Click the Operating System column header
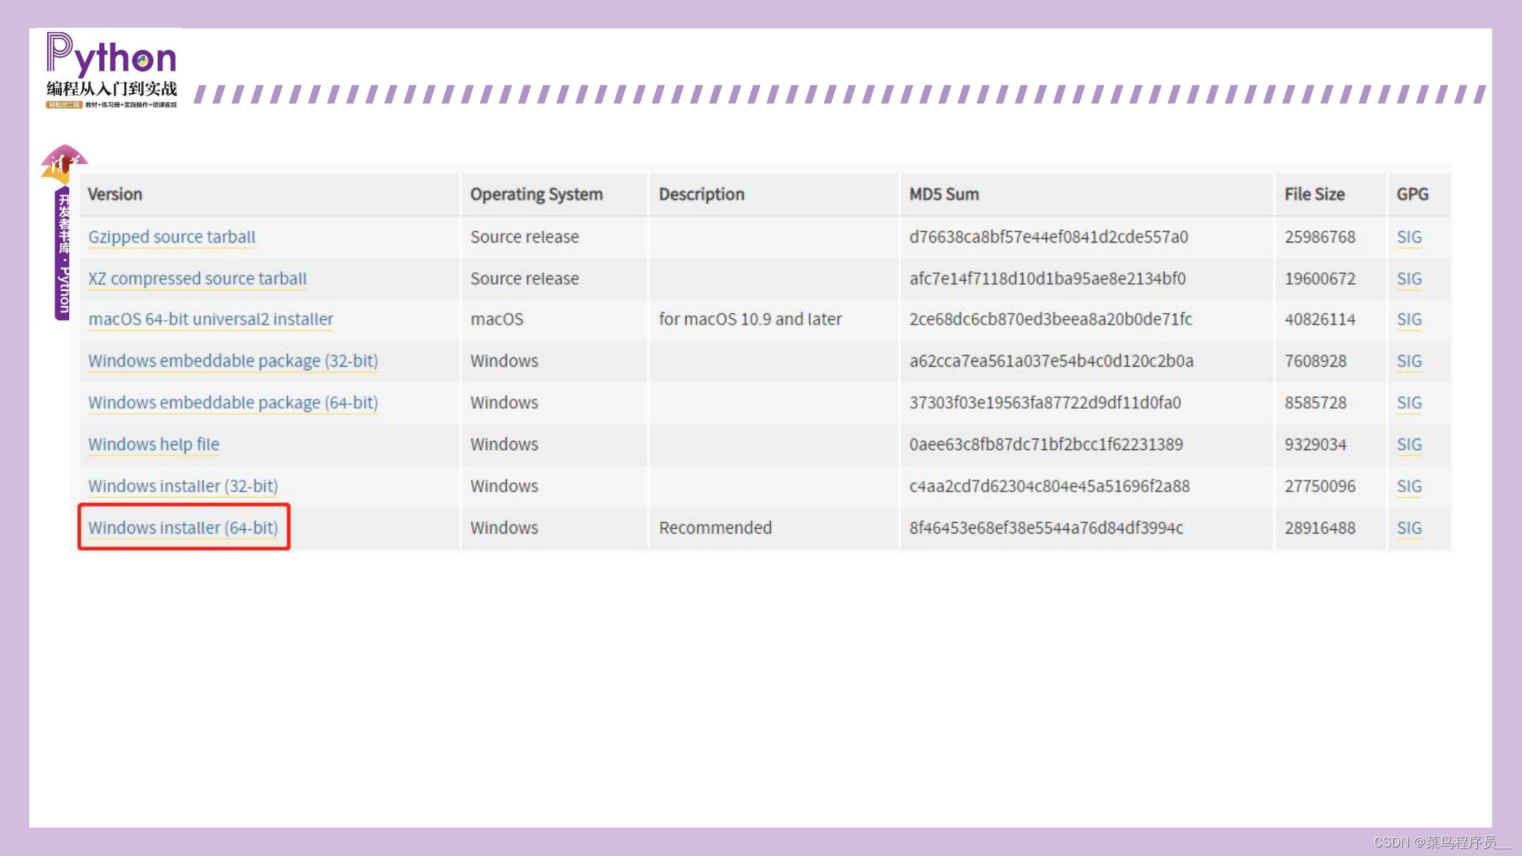Viewport: 1522px width, 856px height. tap(536, 194)
